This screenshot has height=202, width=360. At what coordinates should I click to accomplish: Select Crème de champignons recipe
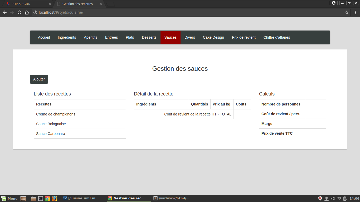pos(80,114)
